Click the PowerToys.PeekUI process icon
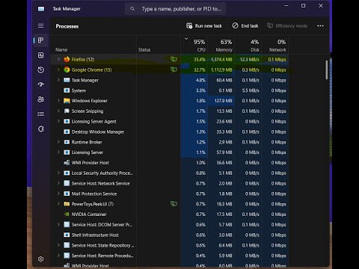The height and width of the screenshot is (269, 359). pos(67,204)
